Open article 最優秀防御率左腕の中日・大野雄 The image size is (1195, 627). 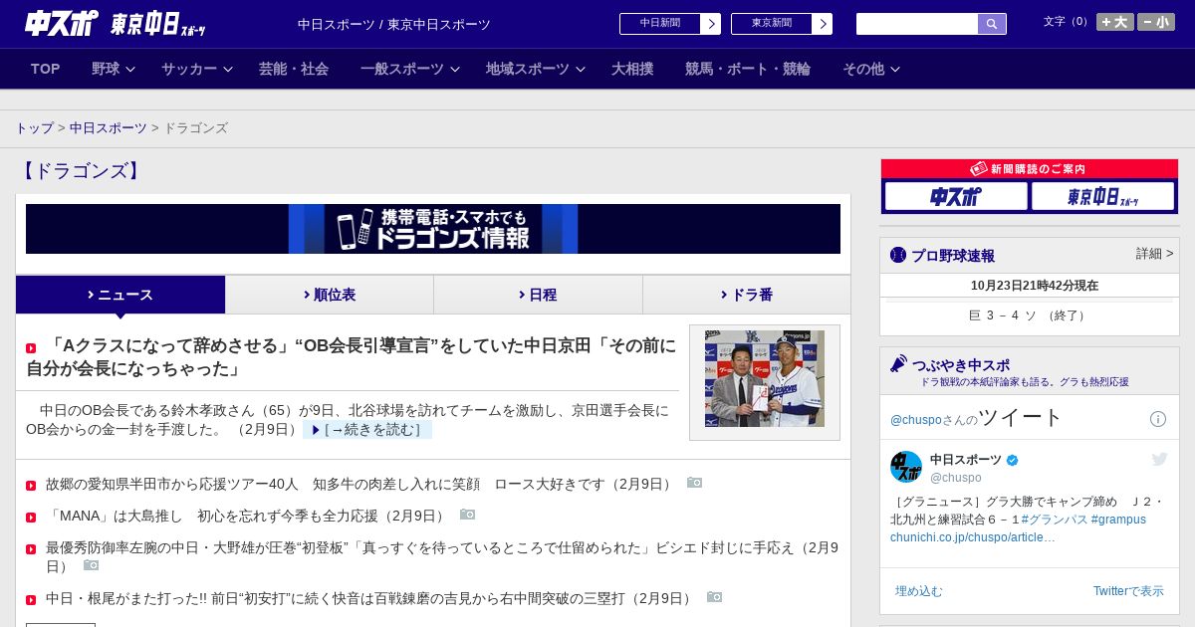pyautogui.click(x=442, y=557)
